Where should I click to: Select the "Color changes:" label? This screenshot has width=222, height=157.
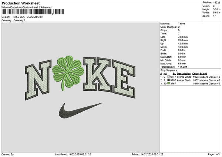click(168, 27)
